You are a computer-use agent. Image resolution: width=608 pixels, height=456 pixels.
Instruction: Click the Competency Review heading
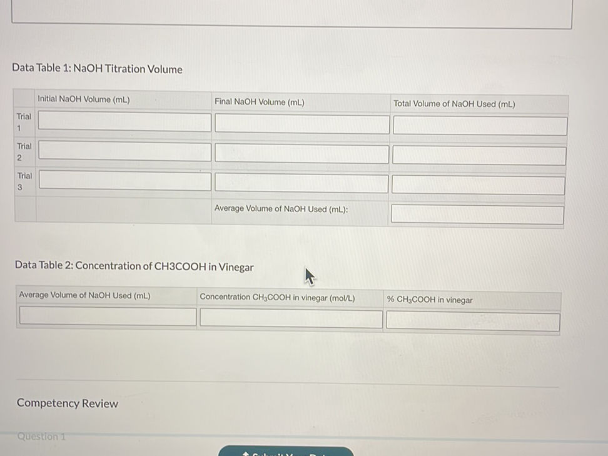[67, 403]
